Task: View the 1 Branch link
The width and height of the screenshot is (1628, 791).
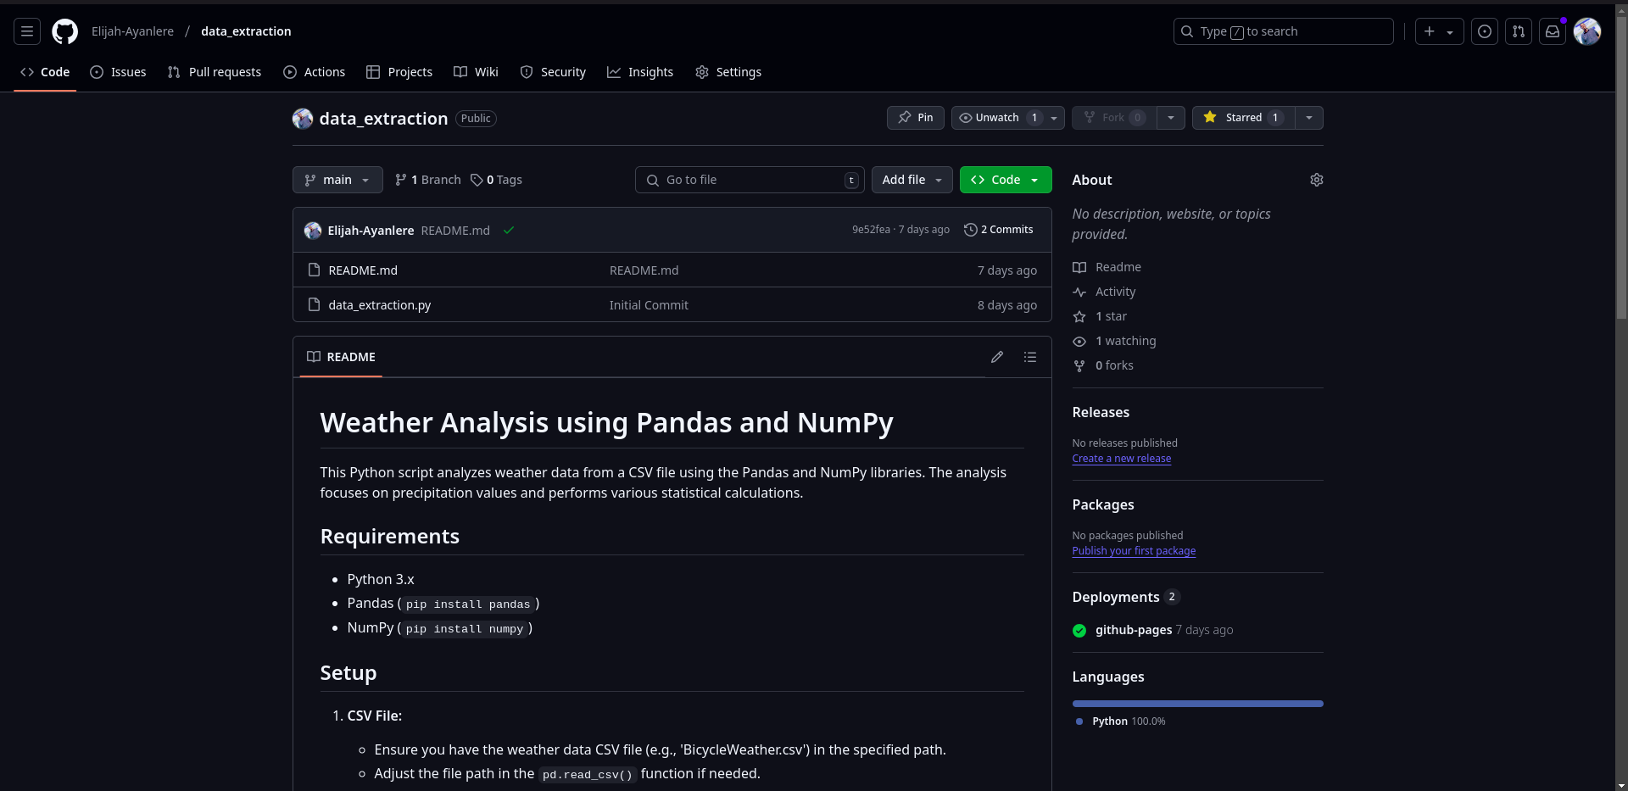Action: pos(428,180)
